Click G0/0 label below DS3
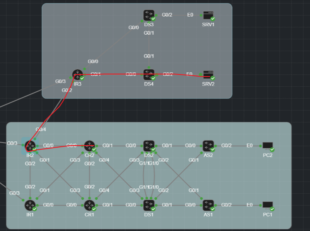This screenshot has height=231, width=310. 134,27
